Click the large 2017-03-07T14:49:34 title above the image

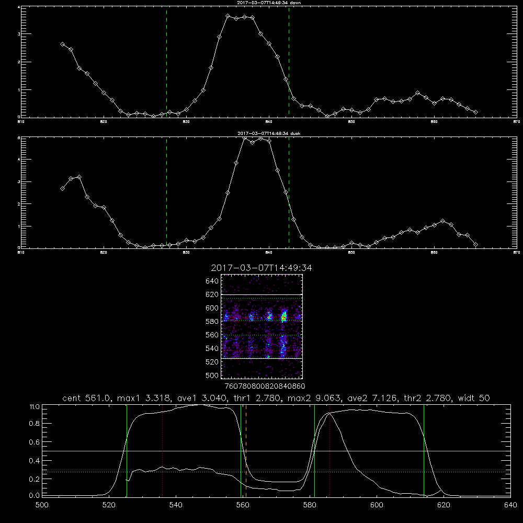[x=261, y=268]
